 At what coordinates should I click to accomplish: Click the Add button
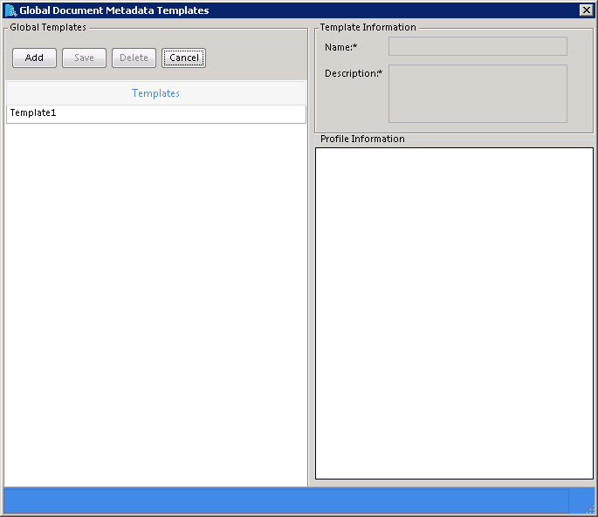(34, 58)
